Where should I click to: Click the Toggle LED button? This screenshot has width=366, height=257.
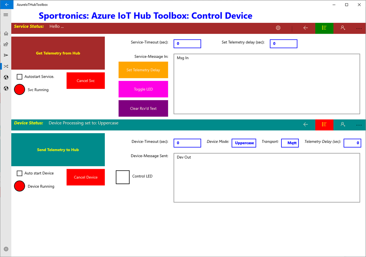click(143, 89)
